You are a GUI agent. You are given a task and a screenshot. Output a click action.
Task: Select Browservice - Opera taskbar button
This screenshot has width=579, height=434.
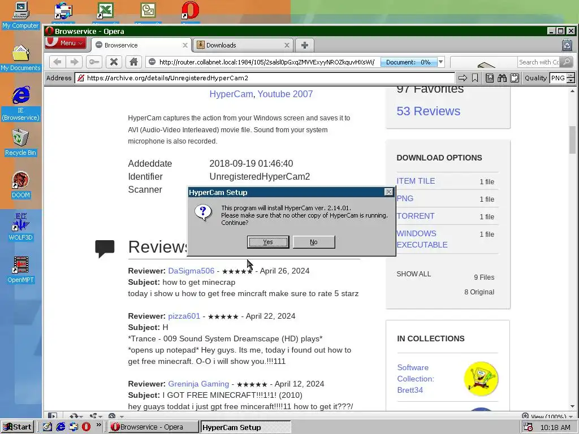(154, 427)
